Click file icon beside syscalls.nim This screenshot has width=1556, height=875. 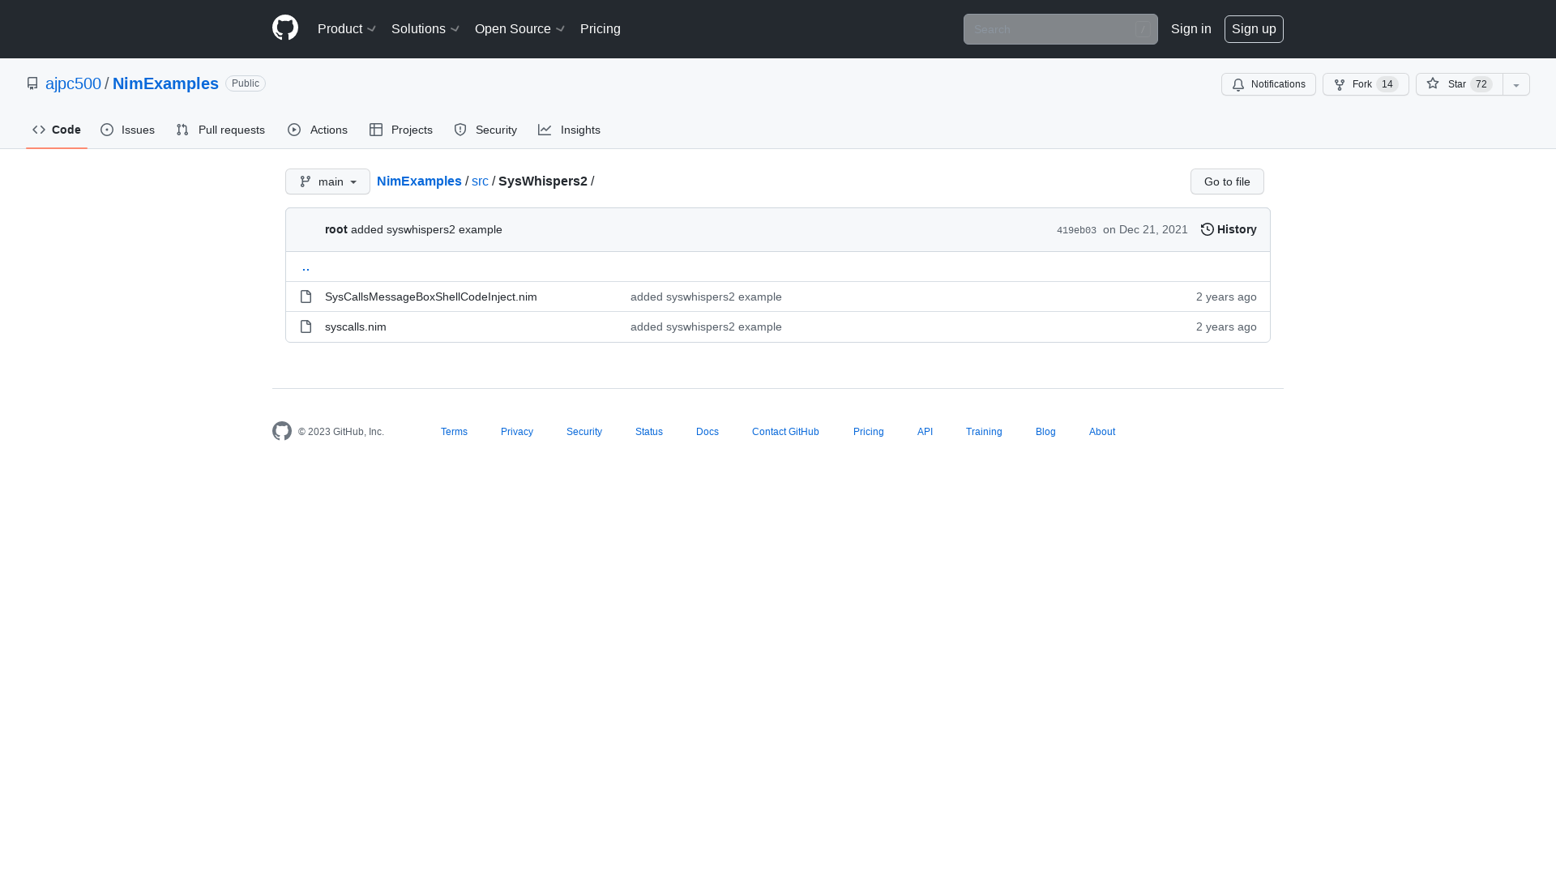tap(306, 327)
